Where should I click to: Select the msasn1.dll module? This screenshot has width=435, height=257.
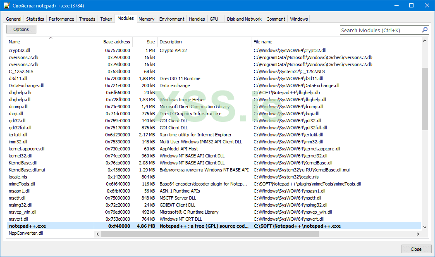(214, 191)
